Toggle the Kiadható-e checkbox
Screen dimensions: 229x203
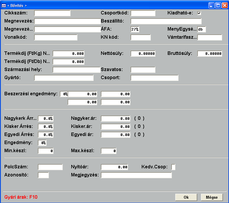coord(199,13)
